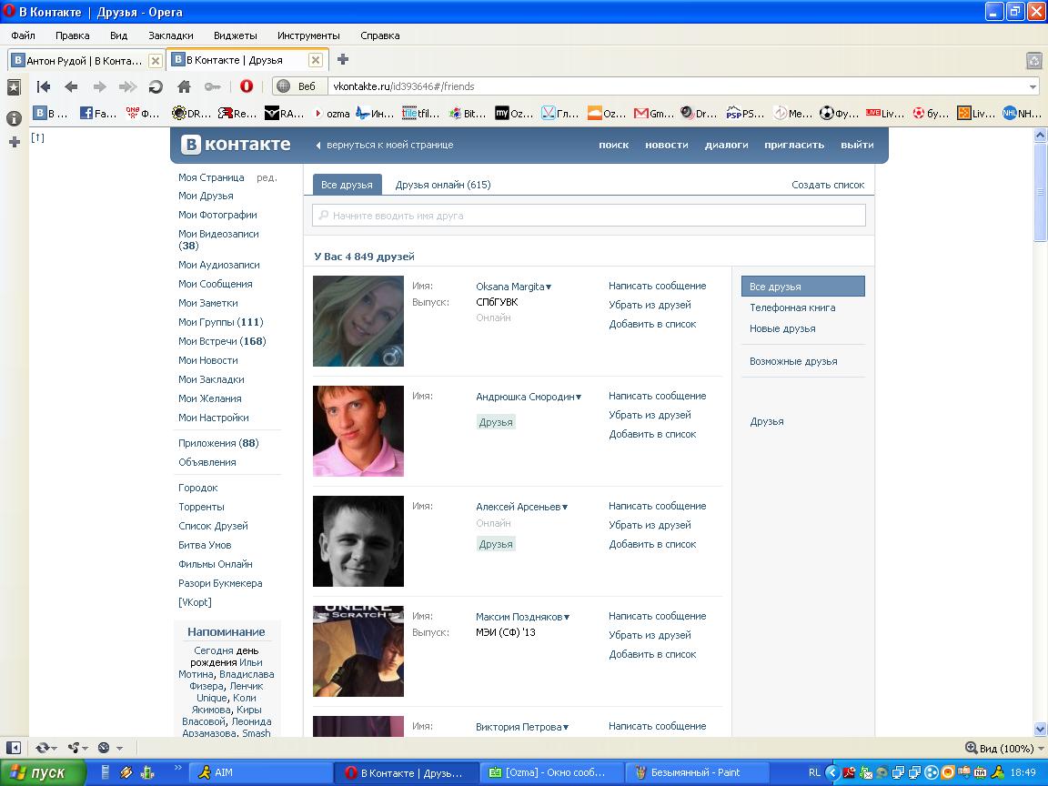Open the tfile bookmark

coord(420,114)
